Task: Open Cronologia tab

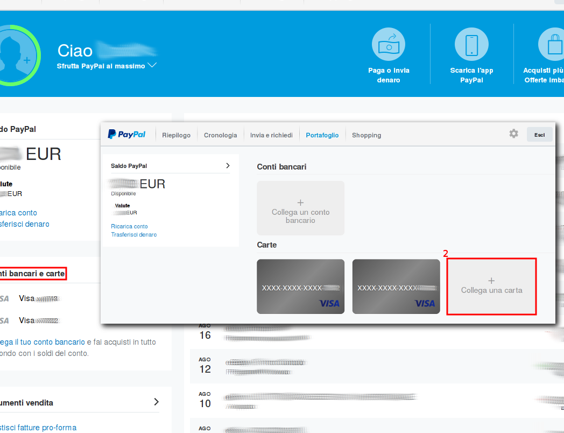Action: [221, 135]
